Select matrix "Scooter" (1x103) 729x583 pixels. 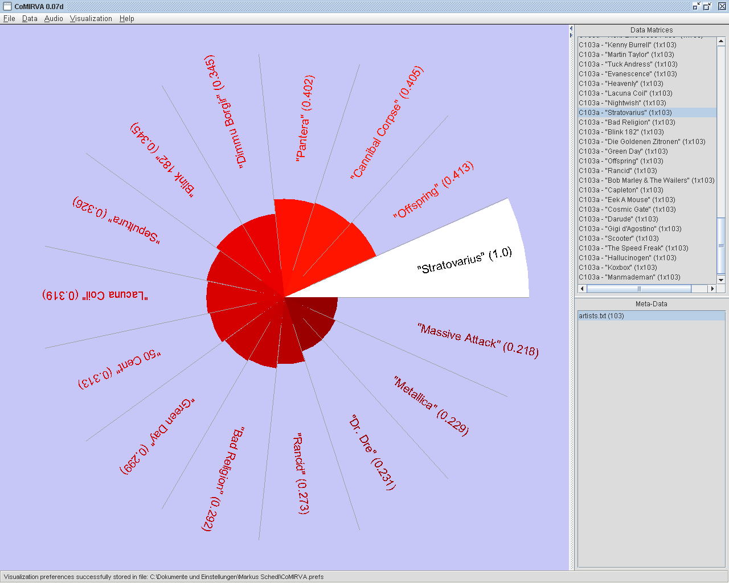(x=647, y=239)
